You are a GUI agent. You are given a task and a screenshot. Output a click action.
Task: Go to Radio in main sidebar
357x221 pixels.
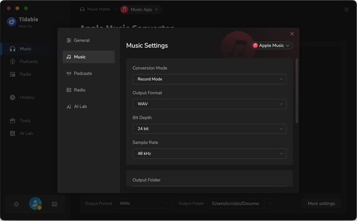coord(29,74)
